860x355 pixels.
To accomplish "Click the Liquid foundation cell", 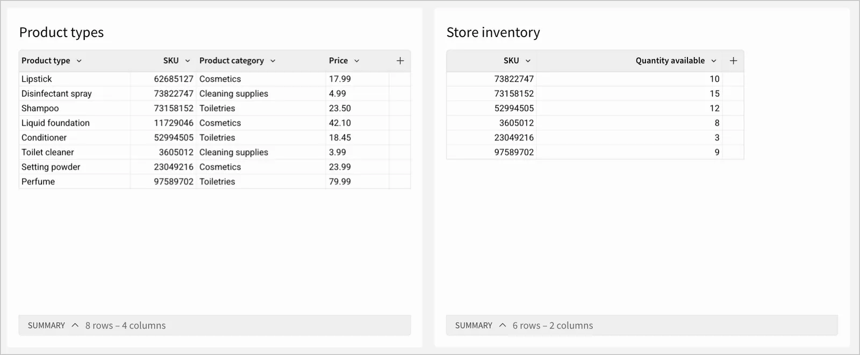I will 74,123.
